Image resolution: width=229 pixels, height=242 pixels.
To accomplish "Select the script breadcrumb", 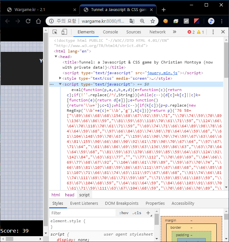I will click(x=84, y=195).
